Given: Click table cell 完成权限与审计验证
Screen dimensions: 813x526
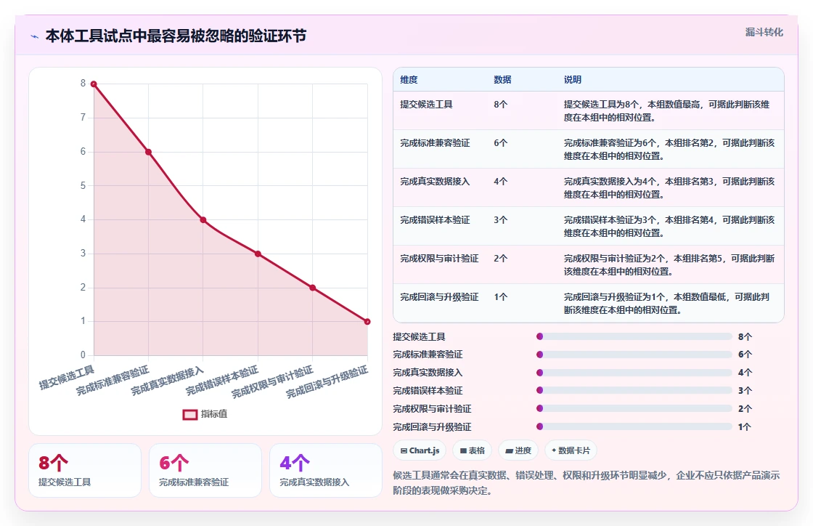Looking at the screenshot, I should 439,259.
